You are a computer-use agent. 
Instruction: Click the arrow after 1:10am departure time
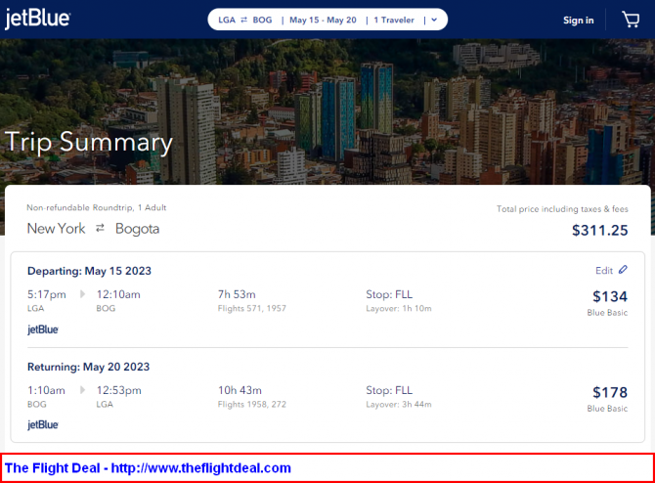pos(82,390)
